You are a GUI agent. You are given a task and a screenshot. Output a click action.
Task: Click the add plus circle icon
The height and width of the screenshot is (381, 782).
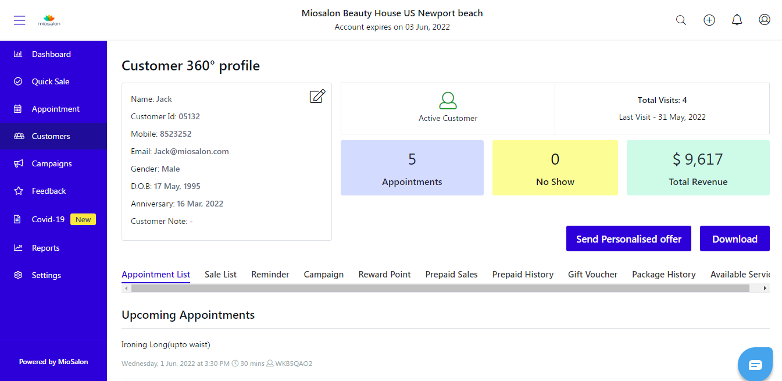click(x=709, y=20)
